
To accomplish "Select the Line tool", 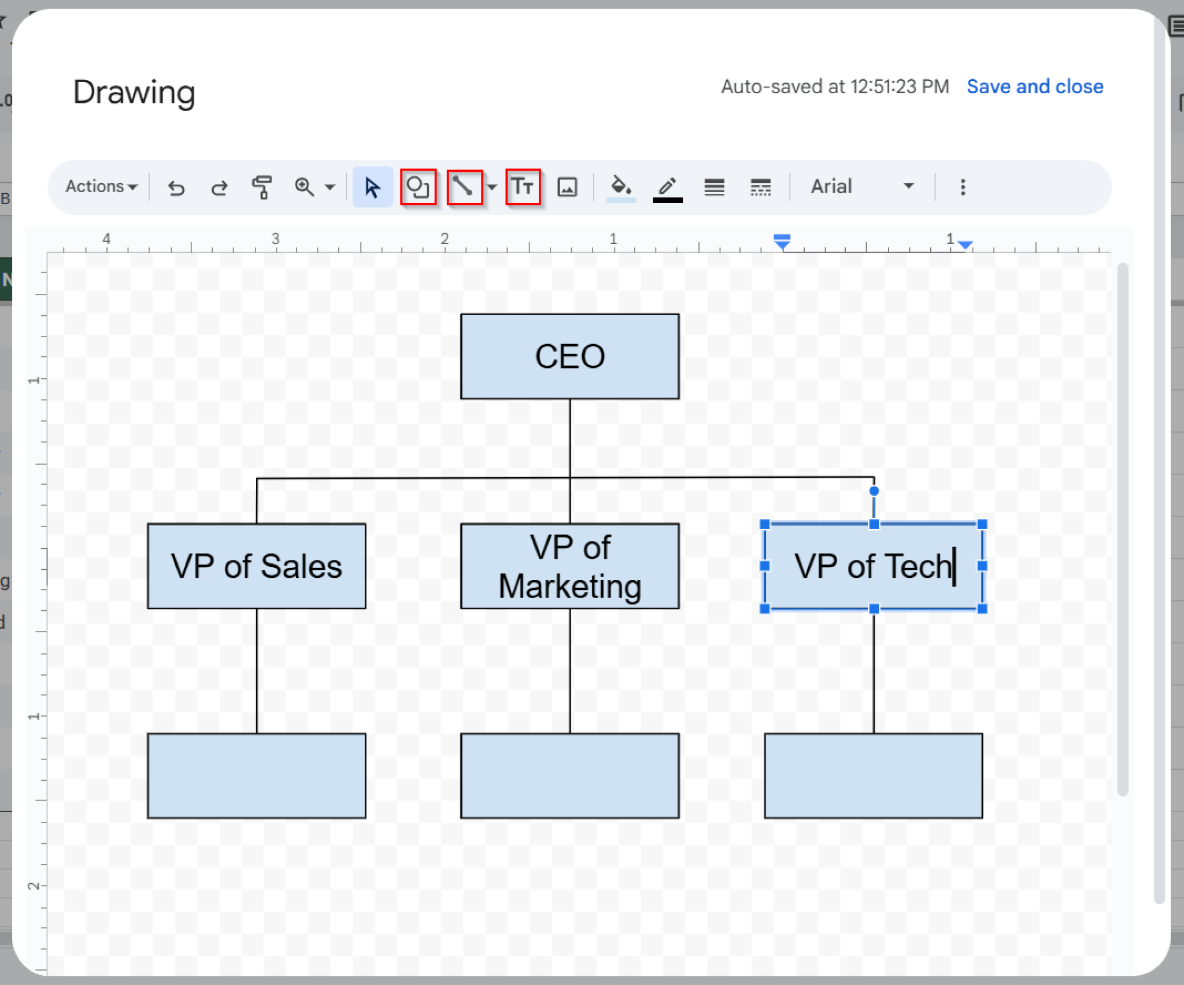I will pyautogui.click(x=466, y=186).
